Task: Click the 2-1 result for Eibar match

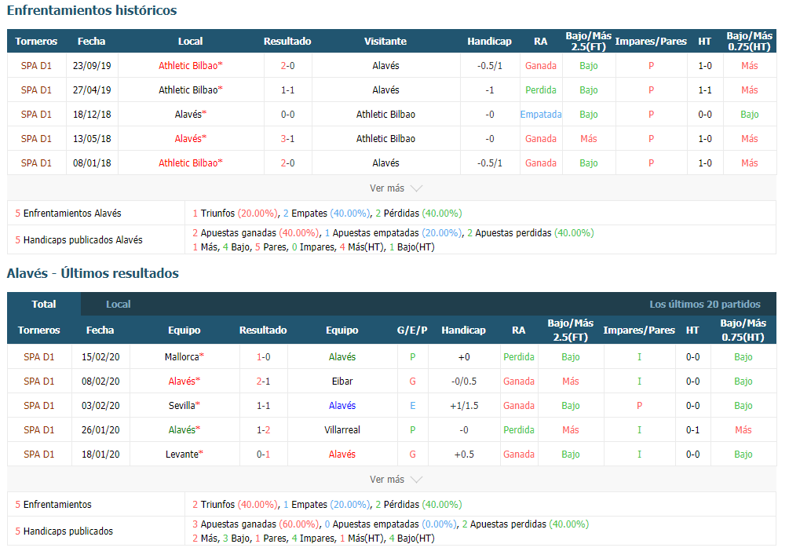Action: (x=263, y=381)
